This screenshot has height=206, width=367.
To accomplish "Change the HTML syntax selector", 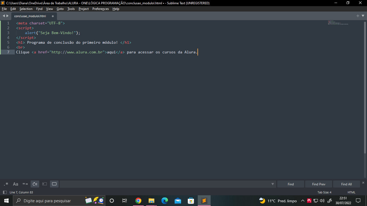I will click(351, 192).
